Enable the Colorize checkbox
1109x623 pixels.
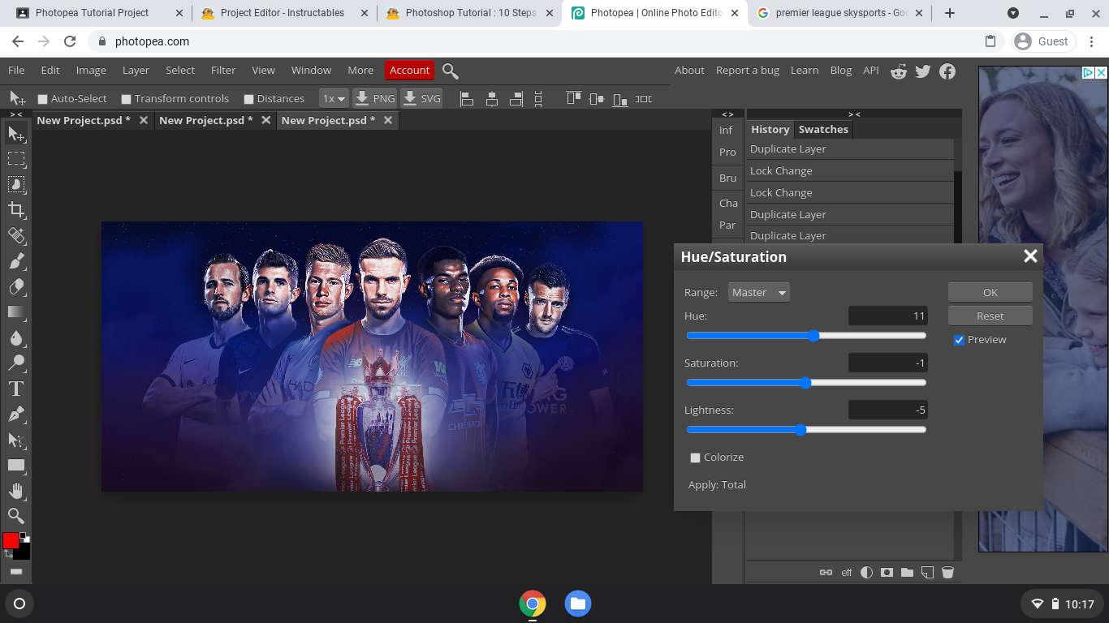point(695,458)
